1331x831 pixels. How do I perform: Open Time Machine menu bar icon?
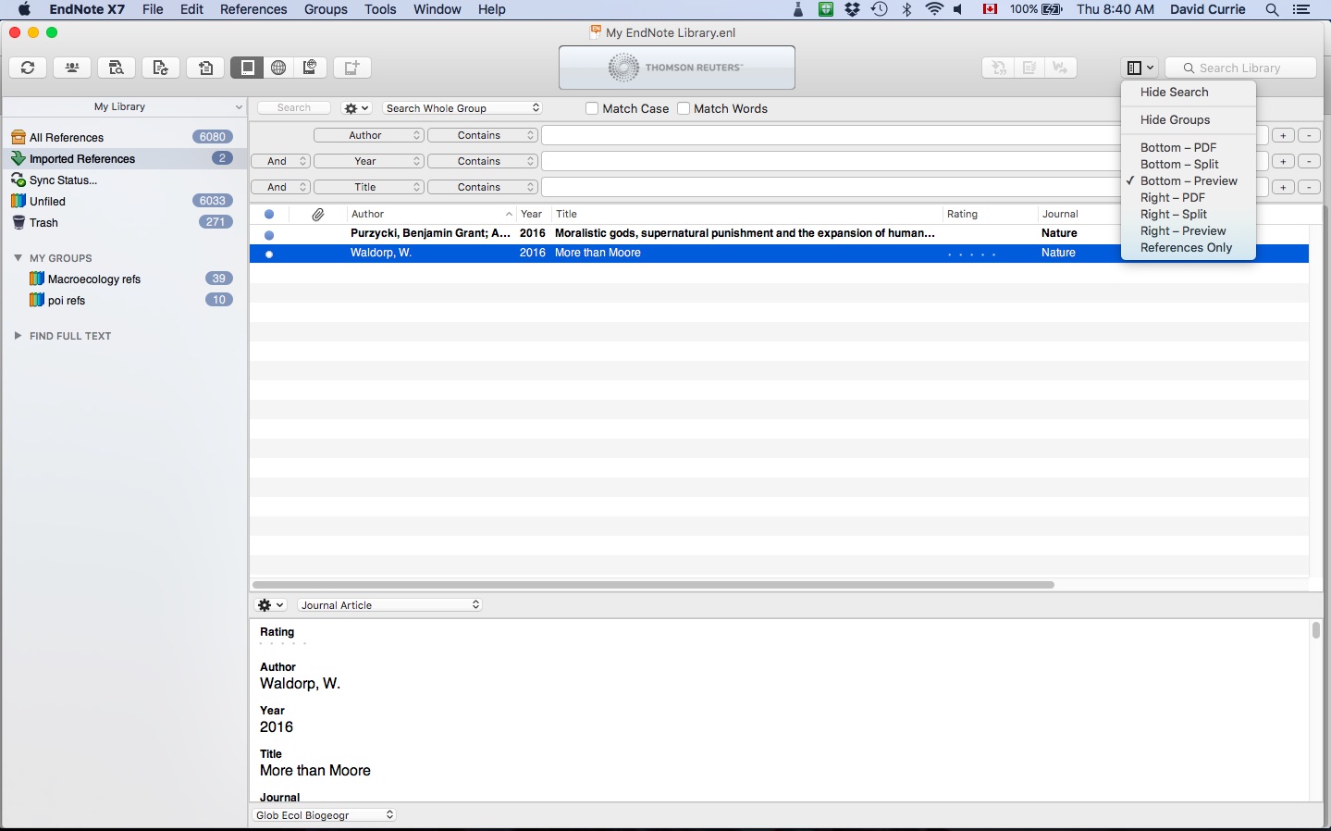[880, 9]
